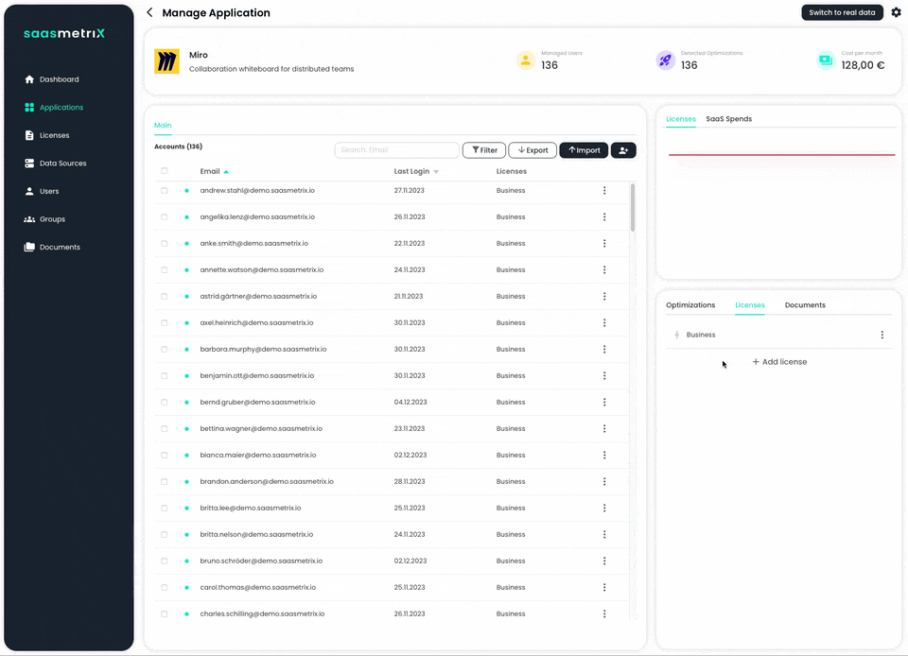The image size is (908, 656).
Task: Open three-dot menu for Business license
Action: pyautogui.click(x=882, y=336)
